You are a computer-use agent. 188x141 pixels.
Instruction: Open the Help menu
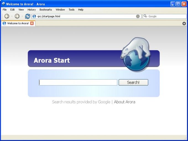point(81,10)
